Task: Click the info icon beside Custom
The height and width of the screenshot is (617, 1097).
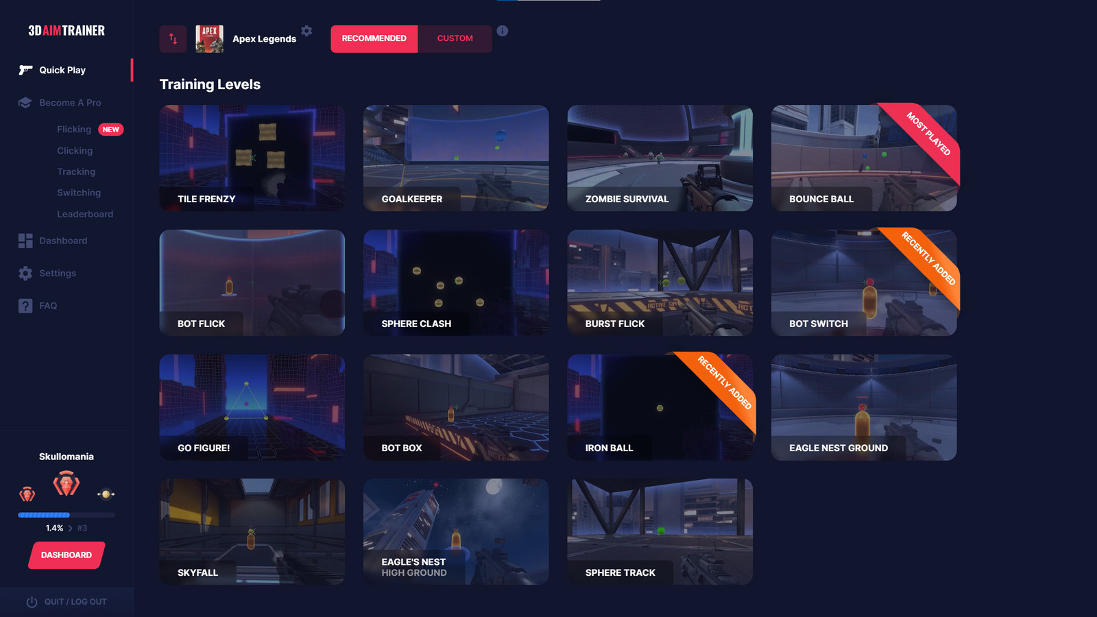Action: (x=503, y=31)
